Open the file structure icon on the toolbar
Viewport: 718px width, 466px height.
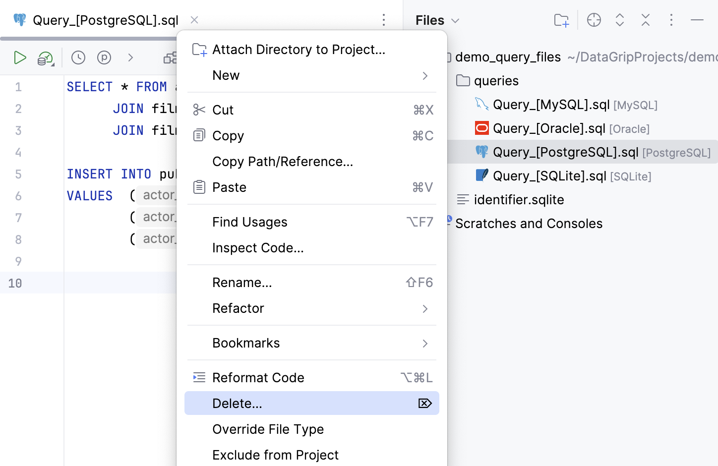point(171,58)
